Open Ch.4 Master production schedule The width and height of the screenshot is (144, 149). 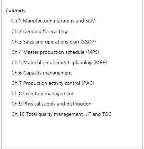tap(55, 52)
